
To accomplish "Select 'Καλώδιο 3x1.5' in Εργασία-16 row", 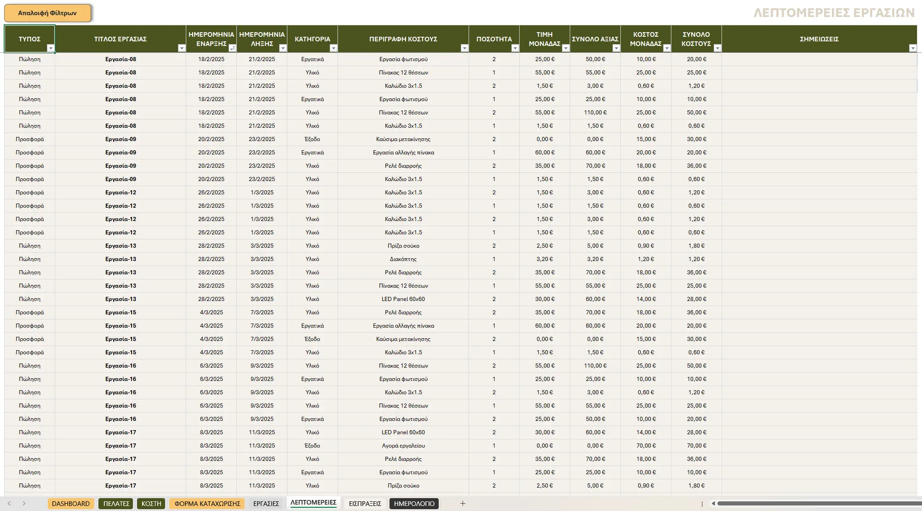I will click(x=403, y=392).
